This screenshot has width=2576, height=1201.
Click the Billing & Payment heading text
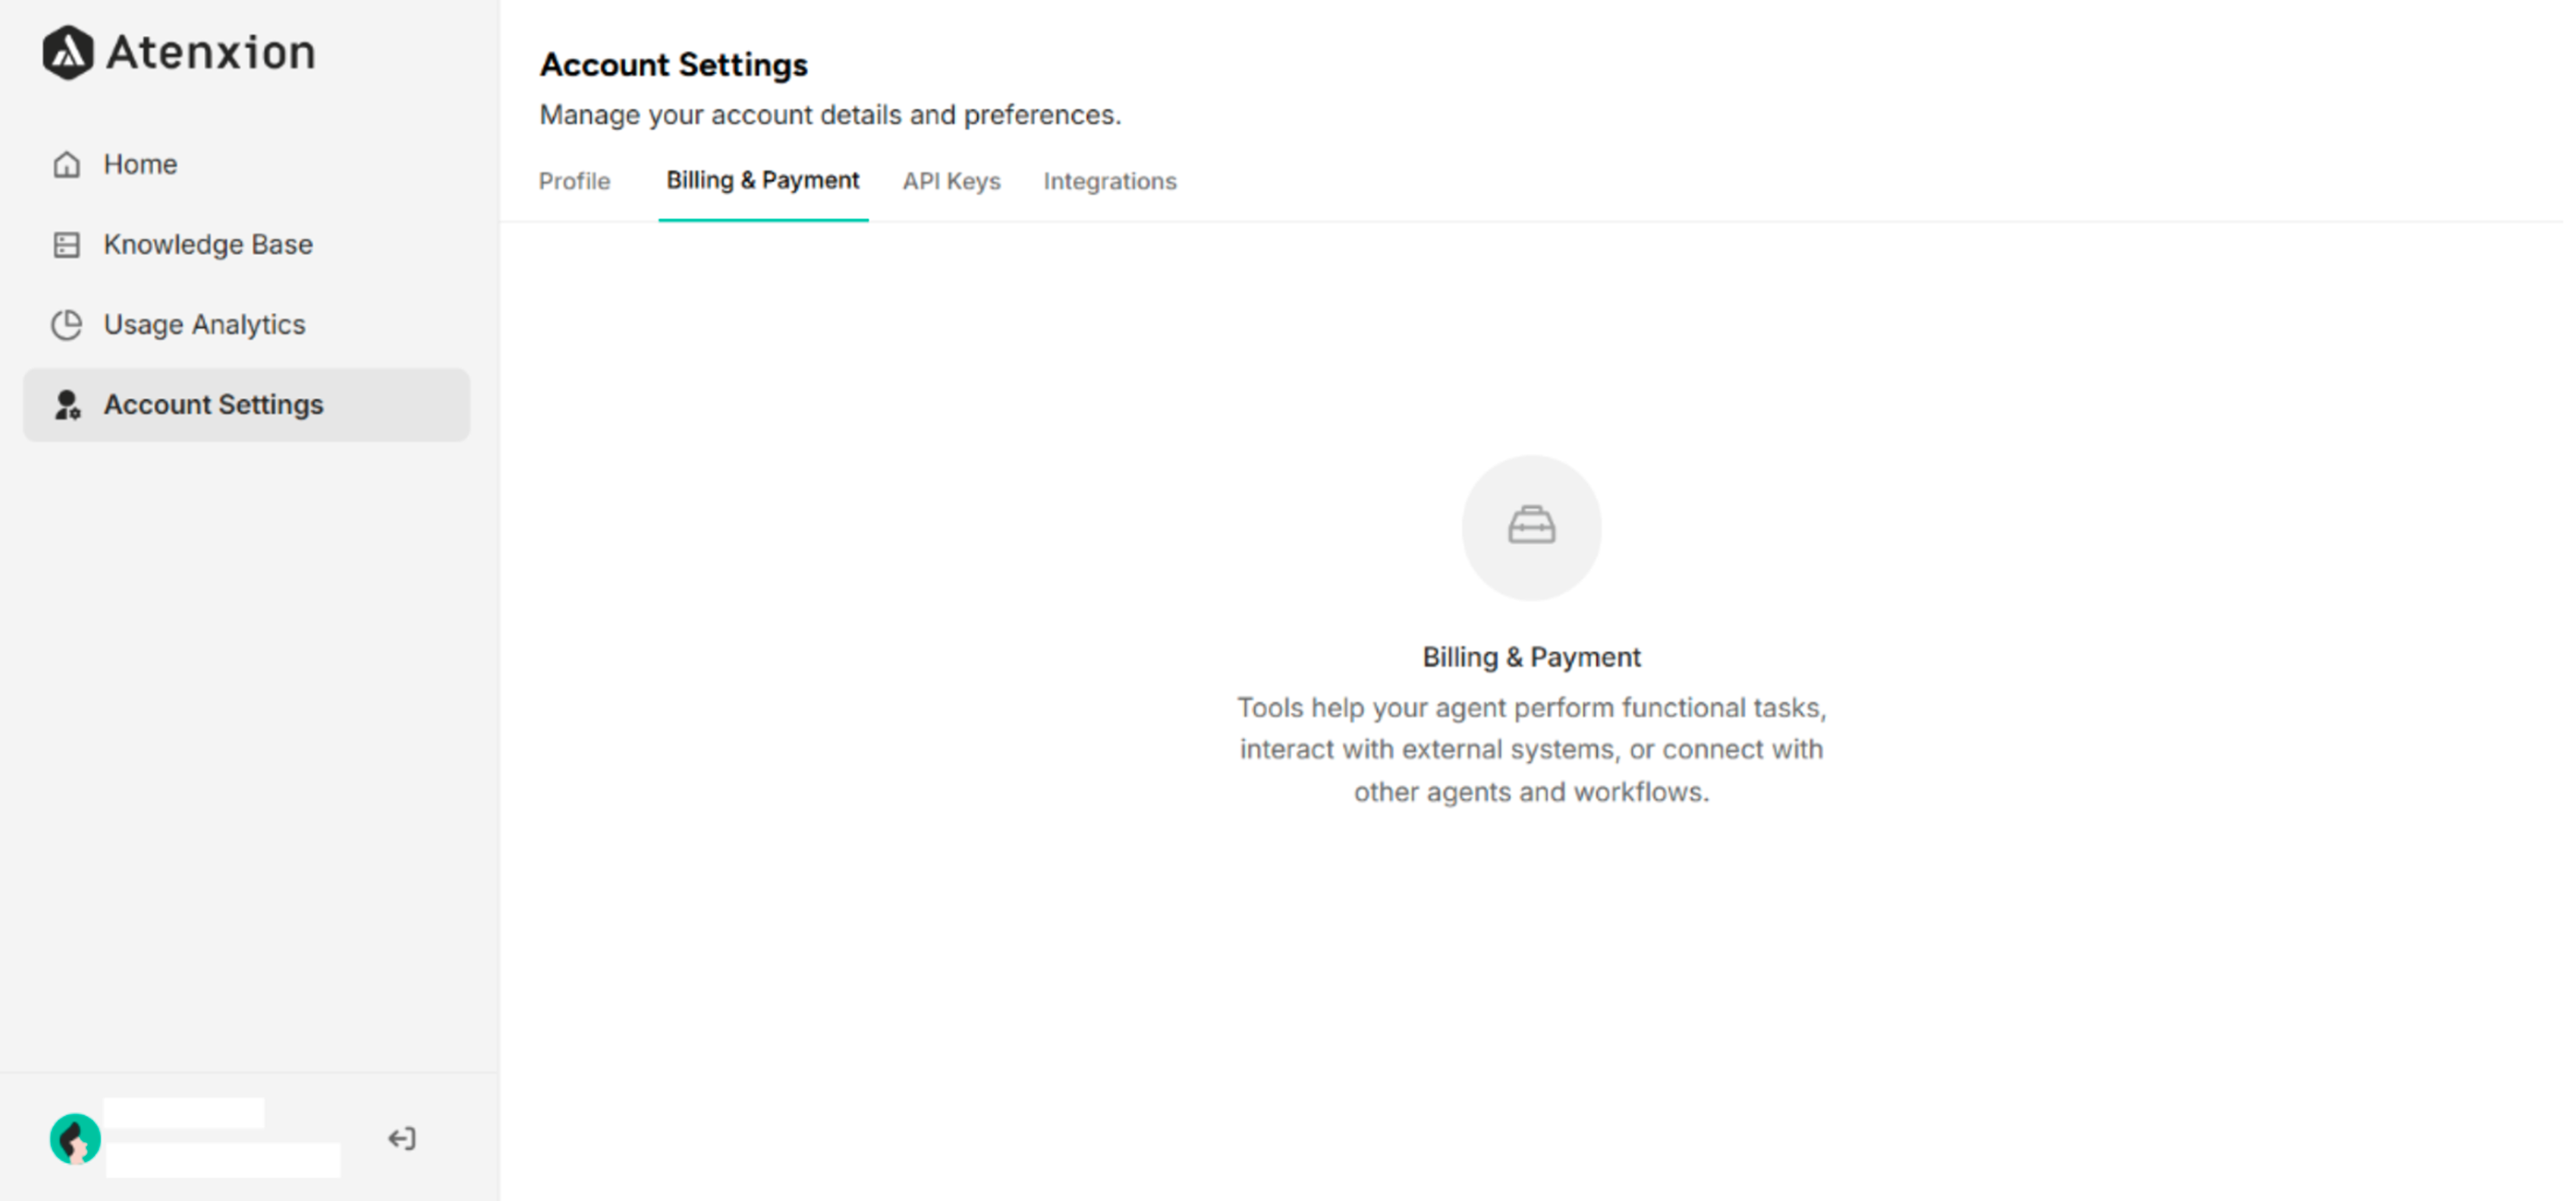pyautogui.click(x=1531, y=657)
